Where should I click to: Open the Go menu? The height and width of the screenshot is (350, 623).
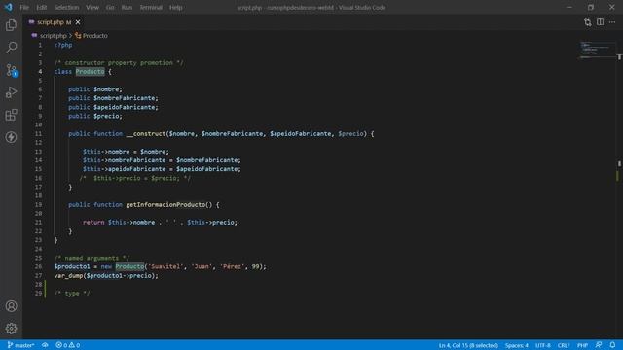coord(110,7)
